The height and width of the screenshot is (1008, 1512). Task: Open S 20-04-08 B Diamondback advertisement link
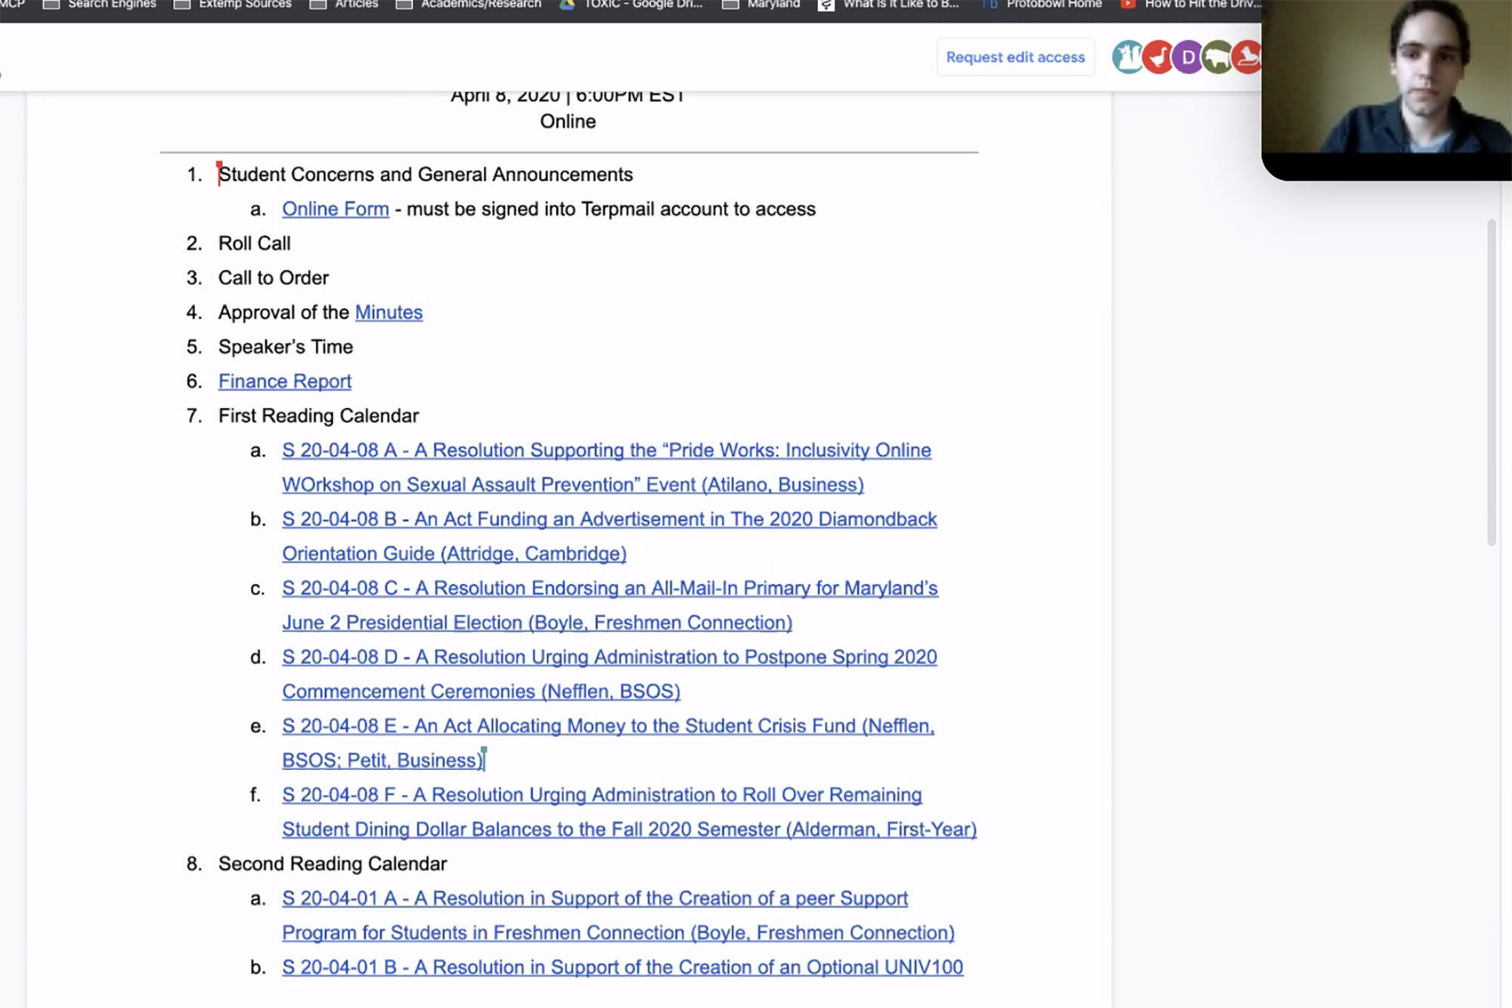pyautogui.click(x=609, y=519)
